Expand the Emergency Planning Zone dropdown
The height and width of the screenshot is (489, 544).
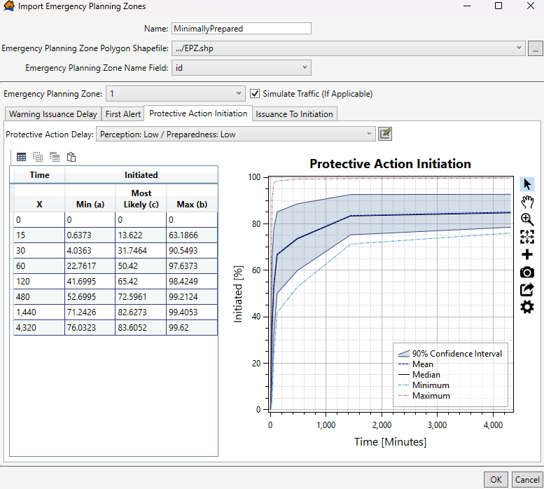pos(174,94)
